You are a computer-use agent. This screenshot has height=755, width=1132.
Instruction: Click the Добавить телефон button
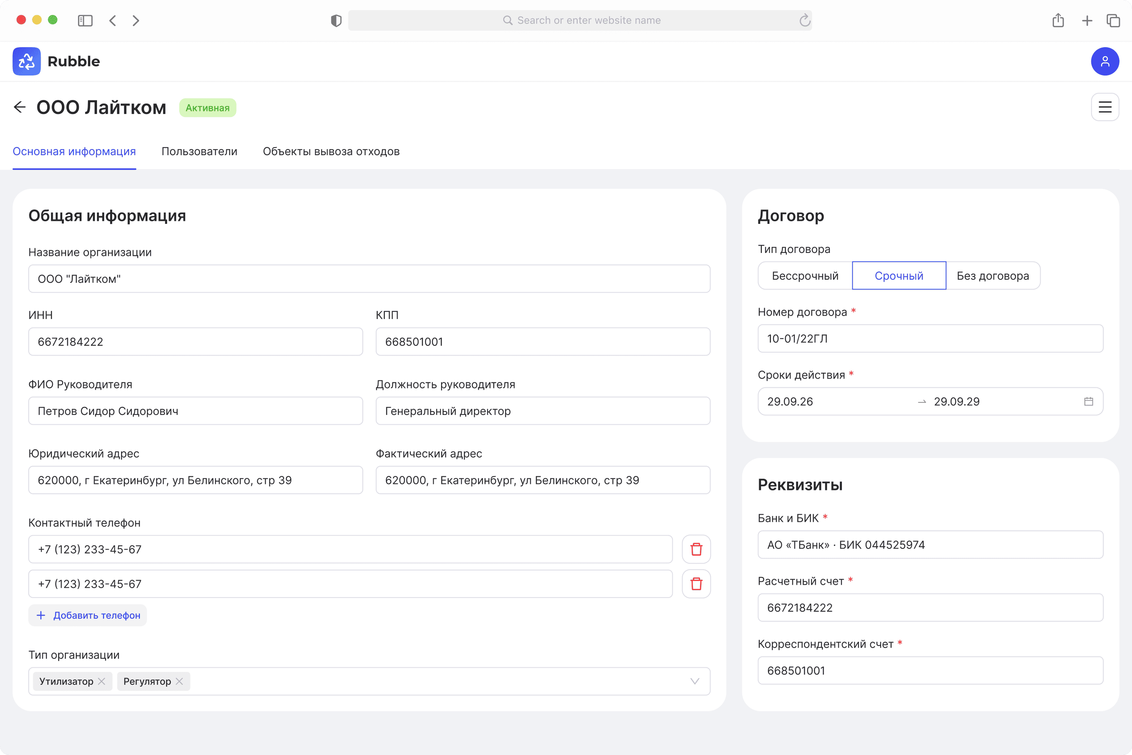click(x=88, y=615)
